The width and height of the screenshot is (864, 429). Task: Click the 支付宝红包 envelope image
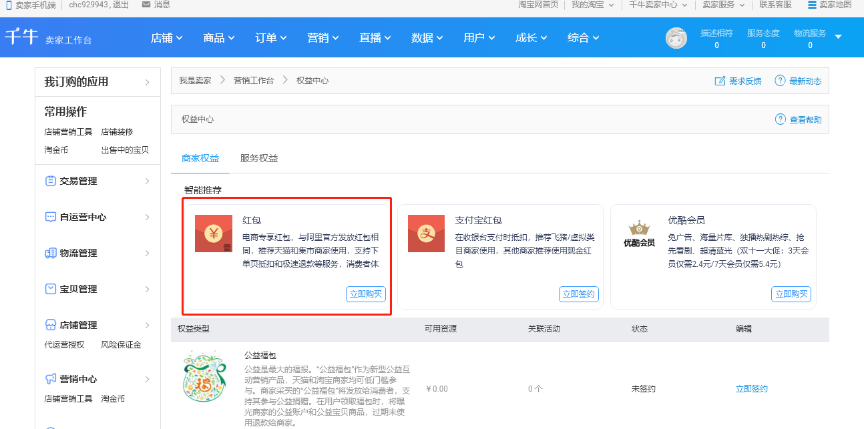point(426,234)
